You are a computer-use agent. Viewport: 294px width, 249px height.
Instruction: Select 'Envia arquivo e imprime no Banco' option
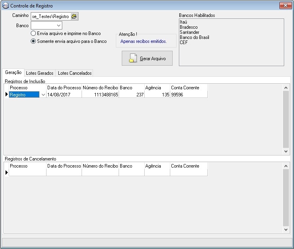tap(33, 34)
